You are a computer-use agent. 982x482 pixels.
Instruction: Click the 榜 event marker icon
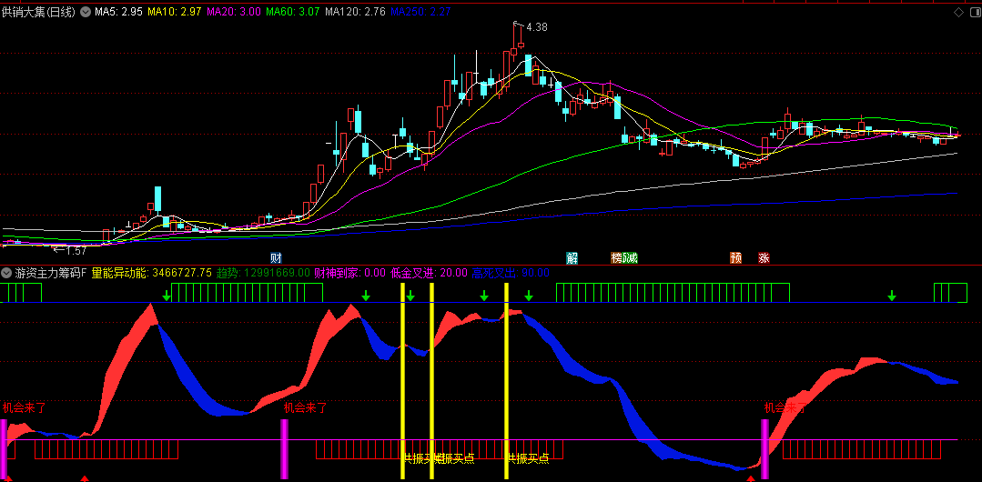coord(618,257)
